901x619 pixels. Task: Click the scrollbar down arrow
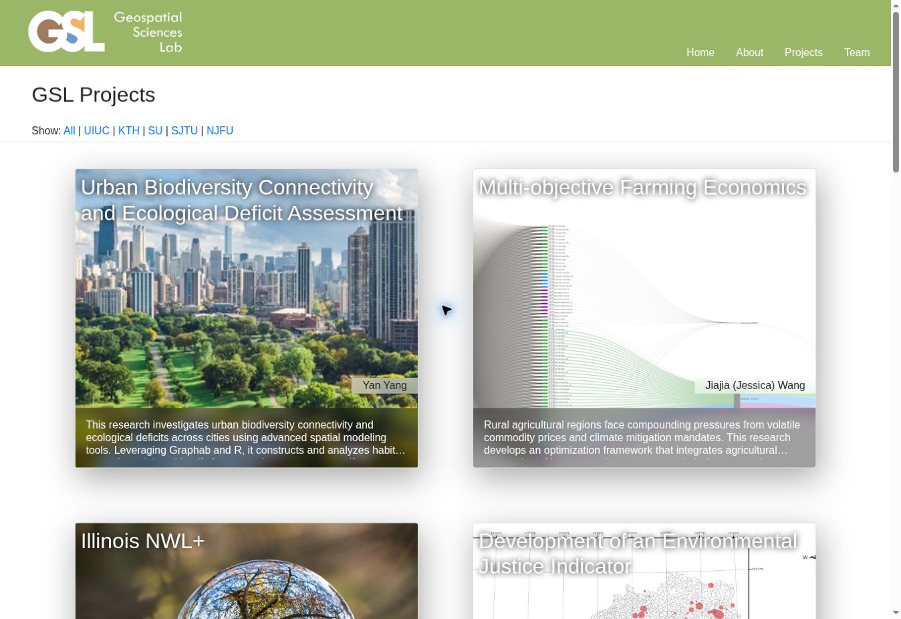(x=896, y=613)
